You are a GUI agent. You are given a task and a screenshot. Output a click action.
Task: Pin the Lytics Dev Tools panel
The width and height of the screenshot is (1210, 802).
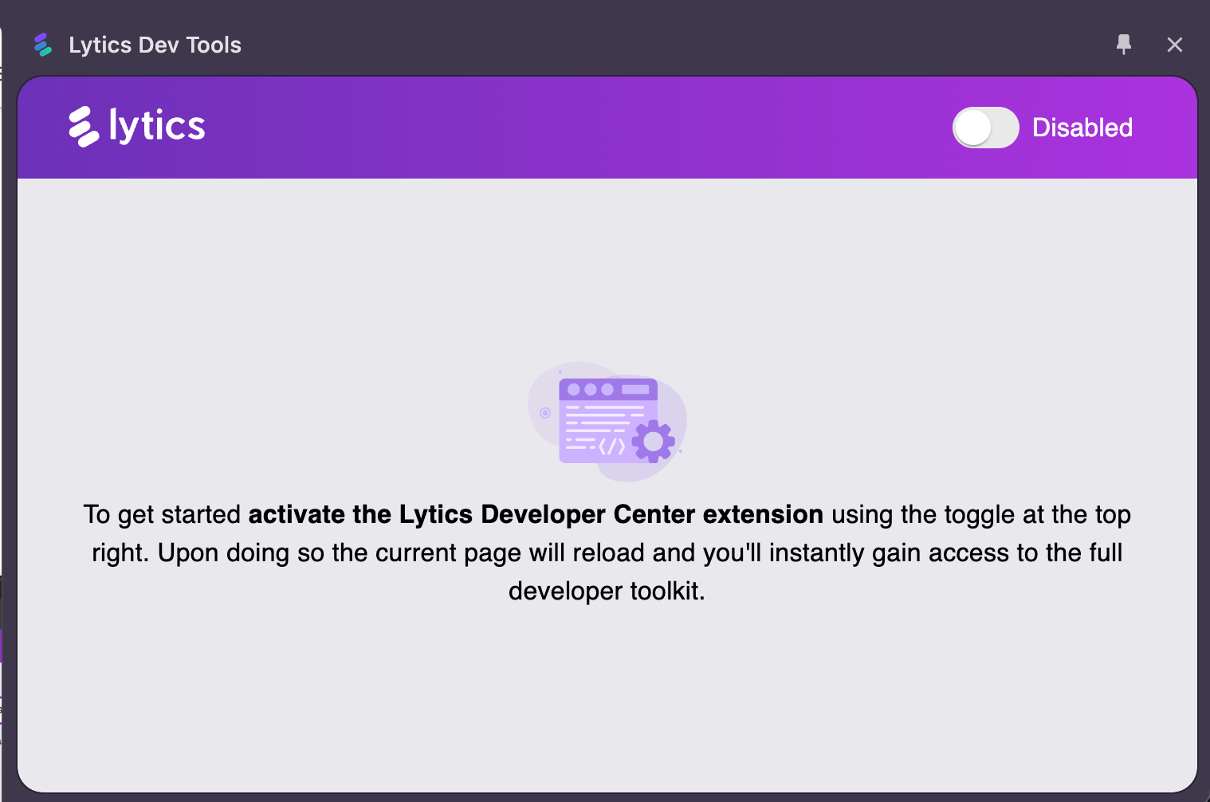tap(1124, 45)
